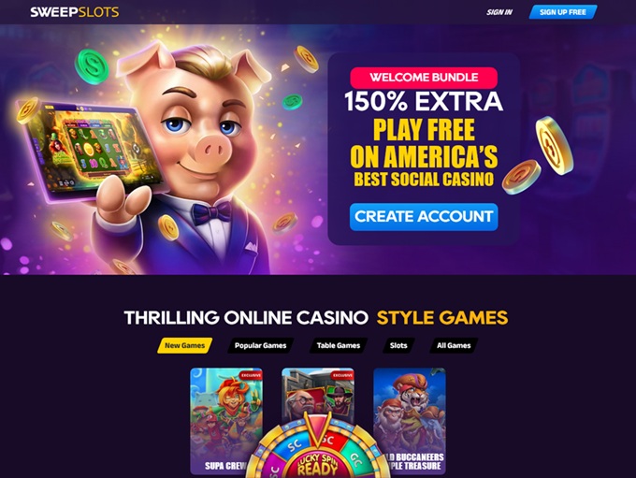Open the Table Games tab
This screenshot has width=636, height=478.
[339, 346]
